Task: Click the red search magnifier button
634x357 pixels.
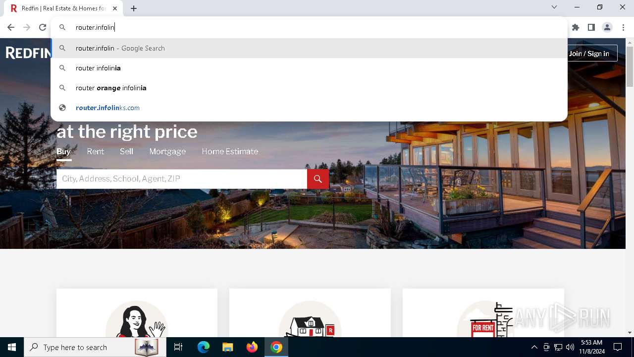Action: pos(318,179)
